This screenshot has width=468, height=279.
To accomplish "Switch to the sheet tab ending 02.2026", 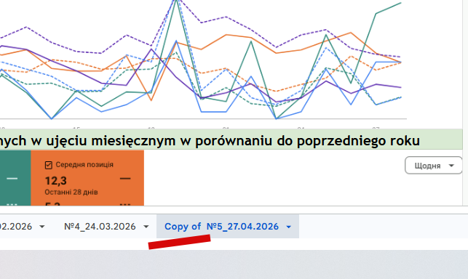I will point(16,227).
